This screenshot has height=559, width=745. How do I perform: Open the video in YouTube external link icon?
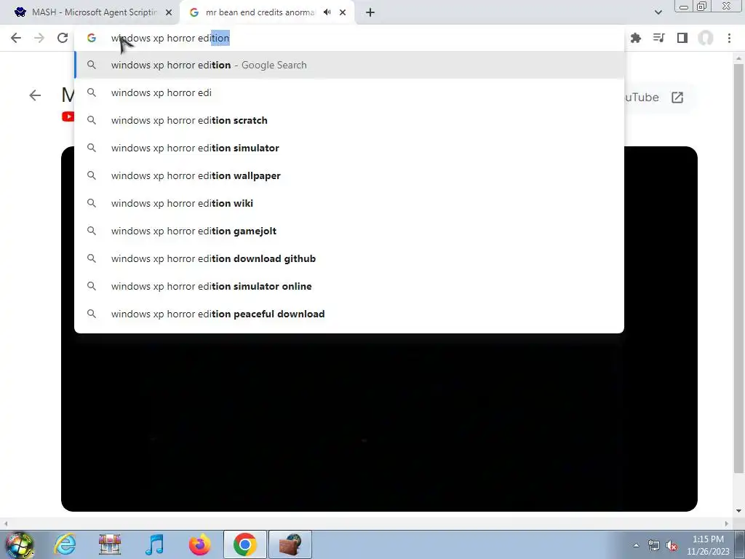tap(677, 98)
